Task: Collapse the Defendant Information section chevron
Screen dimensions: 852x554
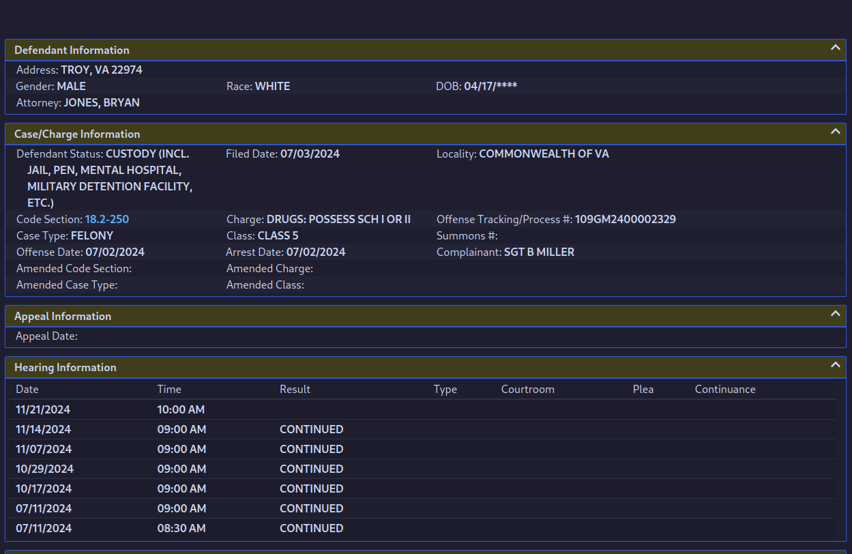Action: (835, 48)
